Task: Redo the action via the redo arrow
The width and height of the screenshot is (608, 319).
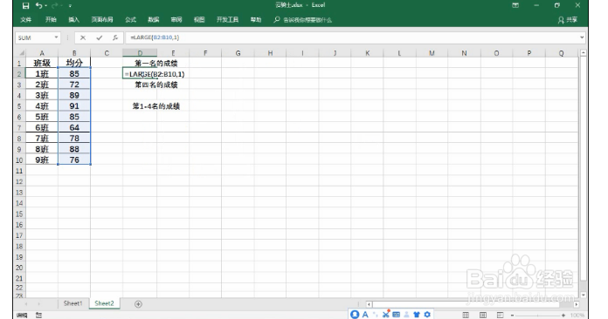Action: pos(55,5)
